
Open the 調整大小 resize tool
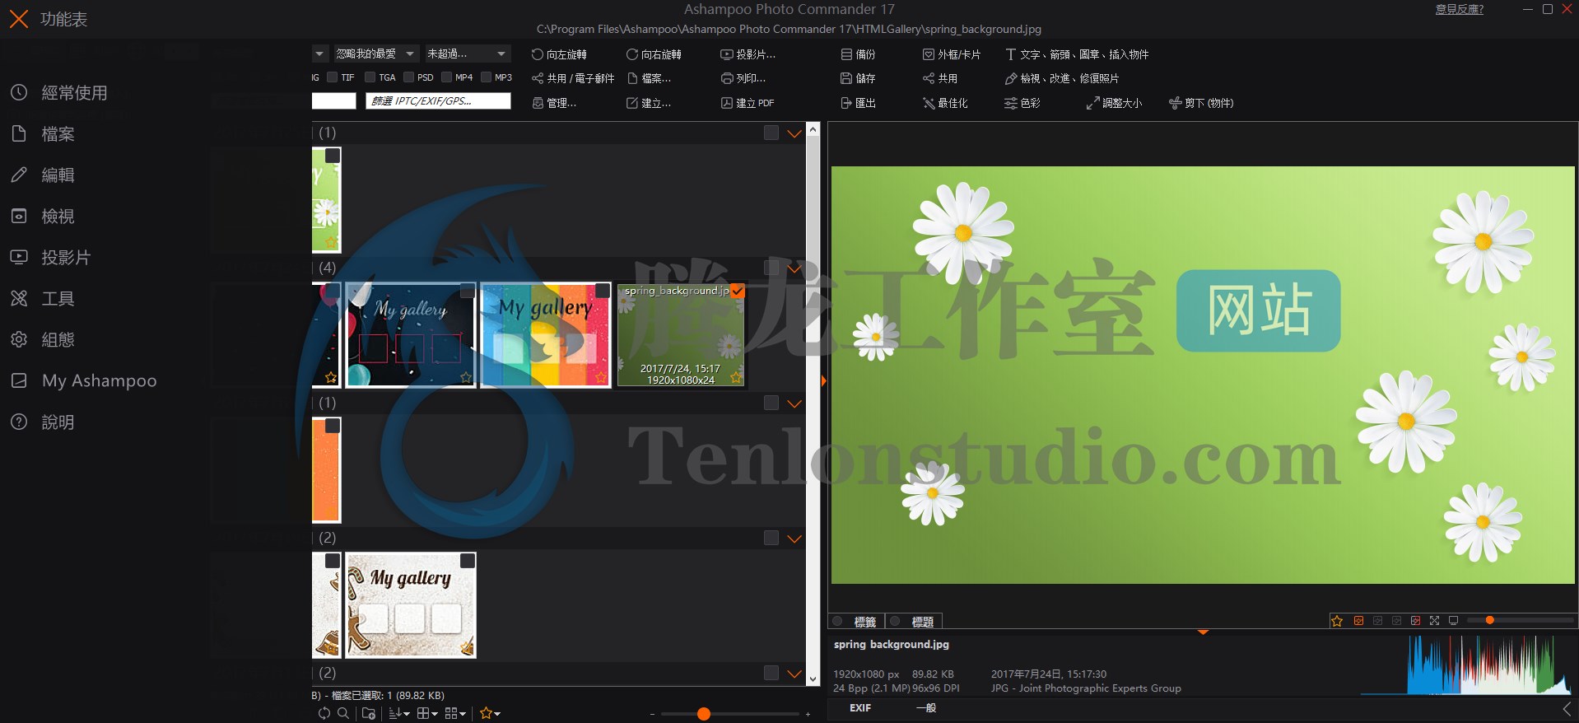[1115, 103]
